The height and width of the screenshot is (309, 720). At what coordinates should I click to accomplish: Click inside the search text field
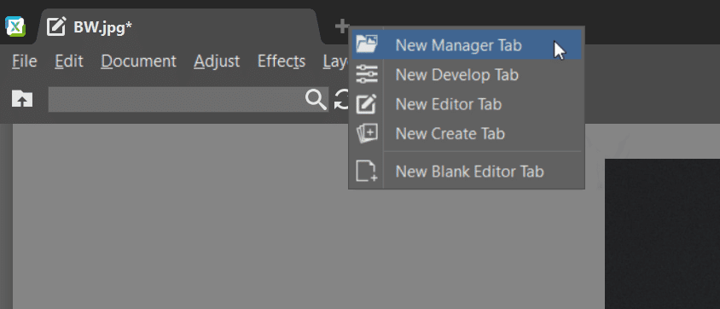pos(177,99)
